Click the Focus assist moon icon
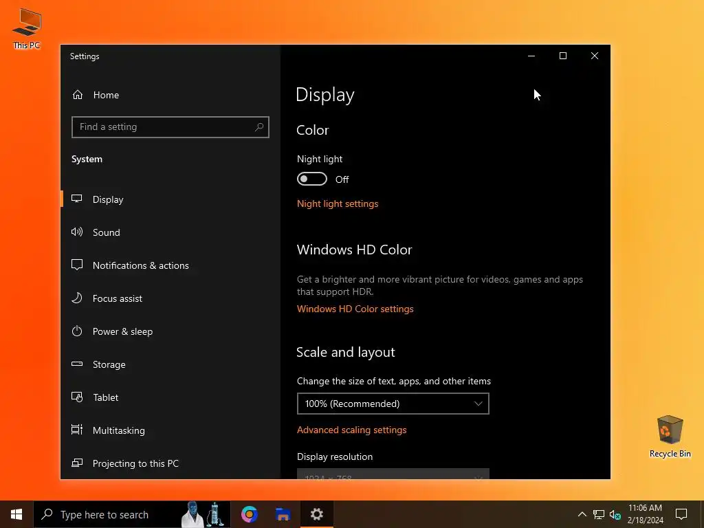Screen dimensions: 704x528 [x=77, y=298]
